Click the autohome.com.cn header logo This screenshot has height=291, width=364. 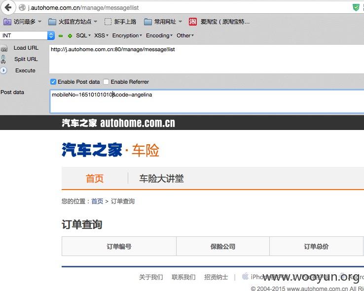pyautogui.click(x=118, y=123)
